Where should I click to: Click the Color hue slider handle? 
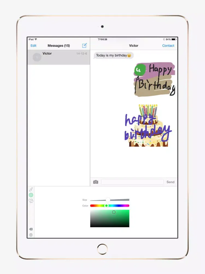pos(106,206)
